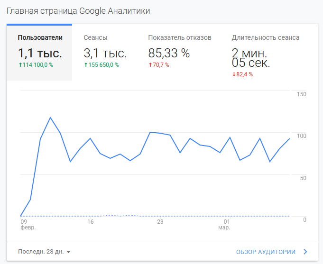Viewport: 323px width, 264px height.
Task: Click the red up arrow beside 70,7 %
Action: point(150,65)
